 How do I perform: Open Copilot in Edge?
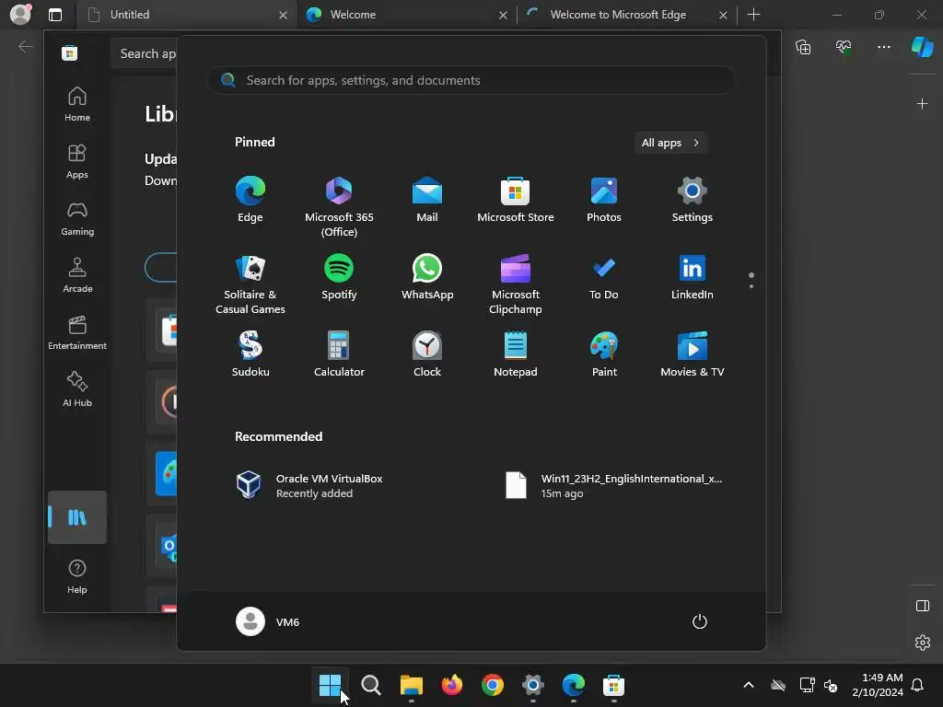coord(922,47)
